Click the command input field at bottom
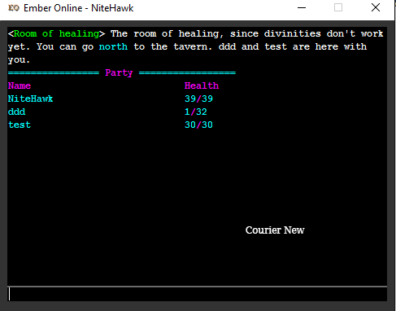The image size is (396, 311). click(x=197, y=294)
